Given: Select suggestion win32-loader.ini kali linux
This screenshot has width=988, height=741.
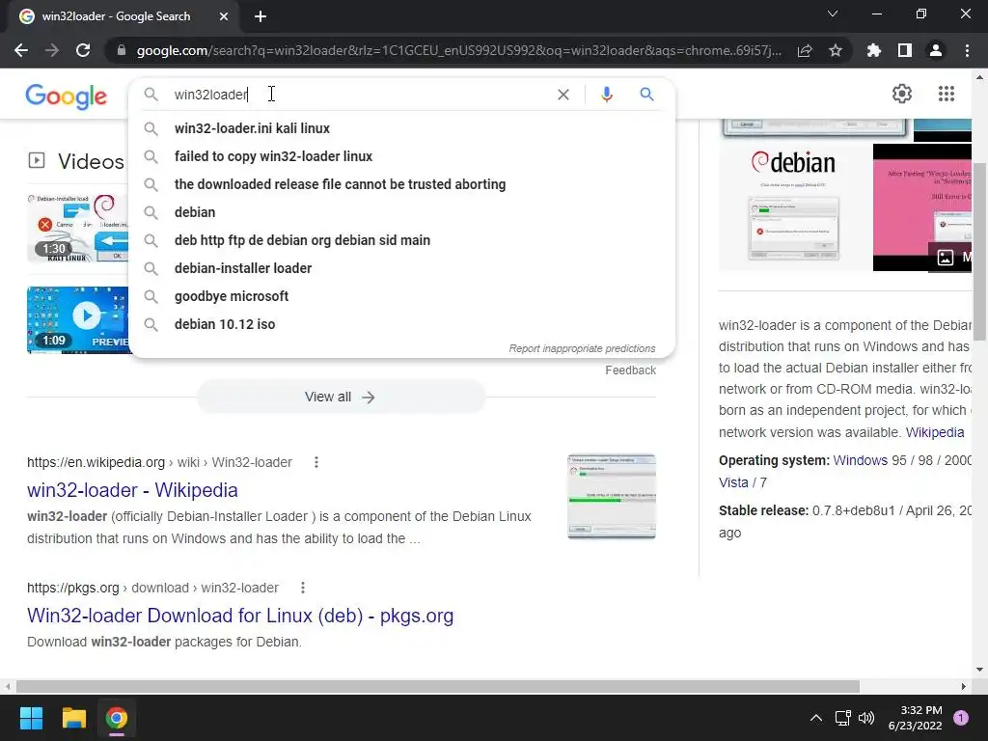Looking at the screenshot, I should click(401, 128).
